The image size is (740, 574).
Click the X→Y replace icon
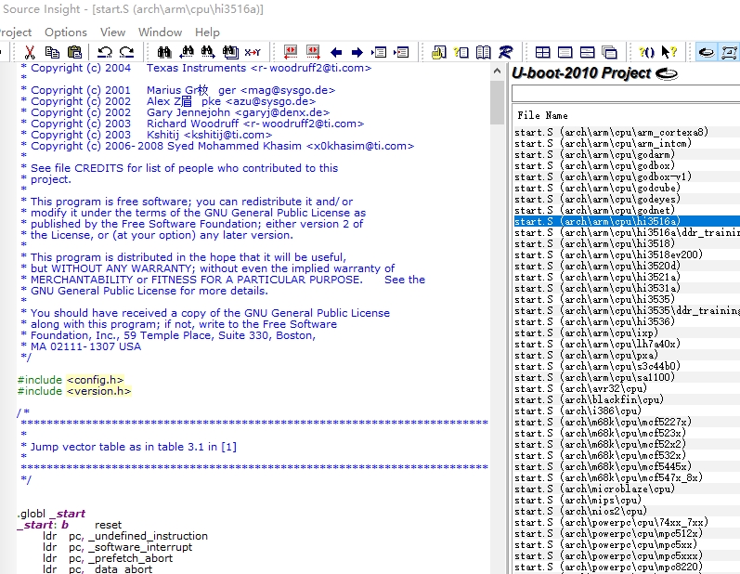click(253, 53)
